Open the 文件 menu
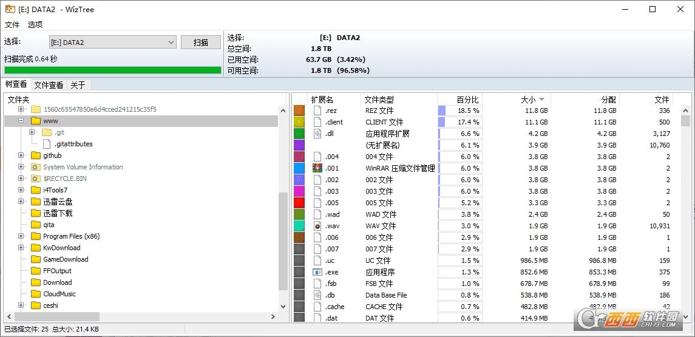The image size is (695, 337). 12,25
